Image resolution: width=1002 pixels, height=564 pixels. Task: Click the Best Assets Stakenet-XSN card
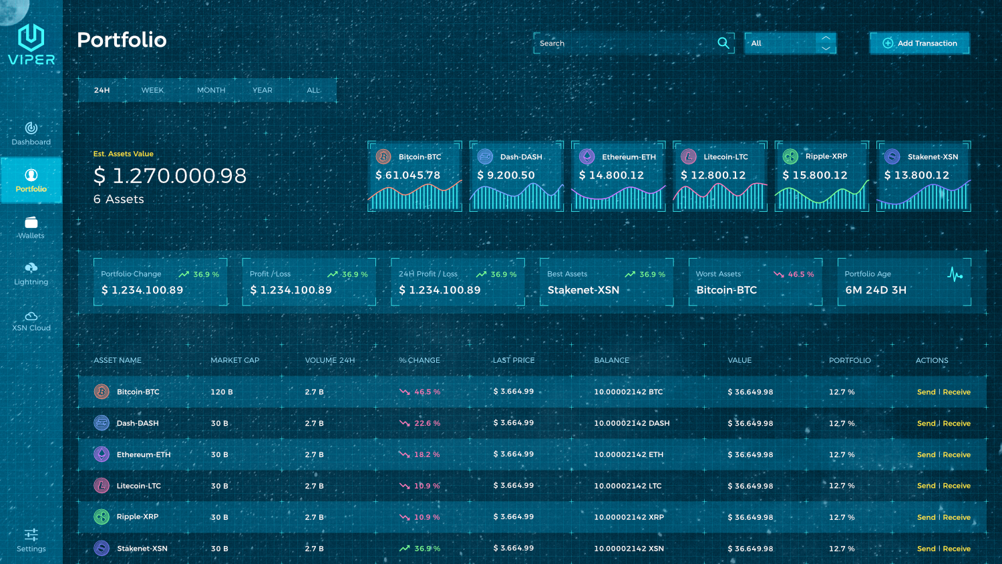[607, 282]
